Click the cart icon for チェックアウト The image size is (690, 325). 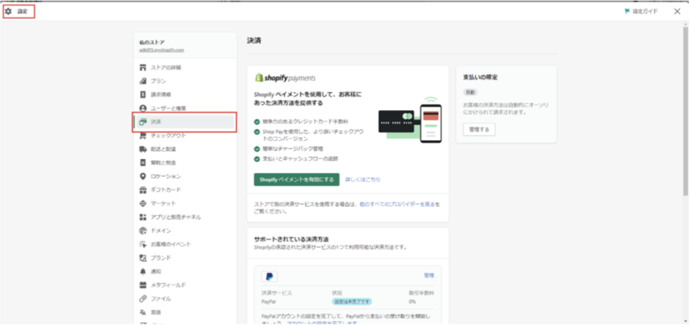(x=143, y=136)
